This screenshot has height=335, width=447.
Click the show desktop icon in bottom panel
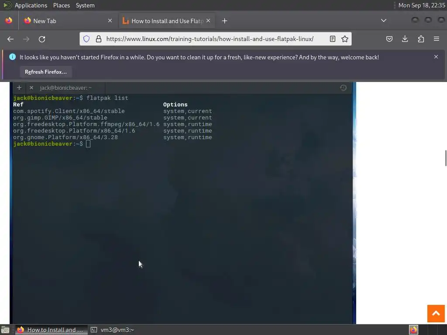5,330
